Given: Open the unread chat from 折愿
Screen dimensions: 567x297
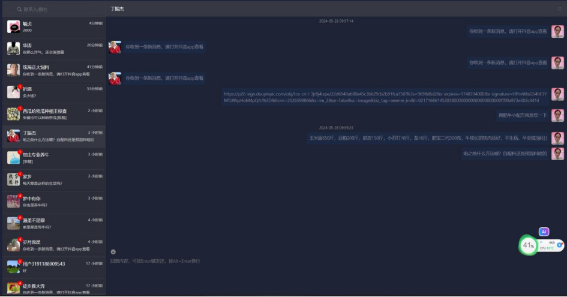Looking at the screenshot, I should click(x=53, y=92).
